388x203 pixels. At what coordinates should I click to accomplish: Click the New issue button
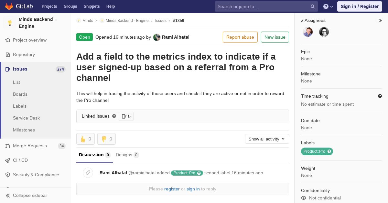point(275,37)
